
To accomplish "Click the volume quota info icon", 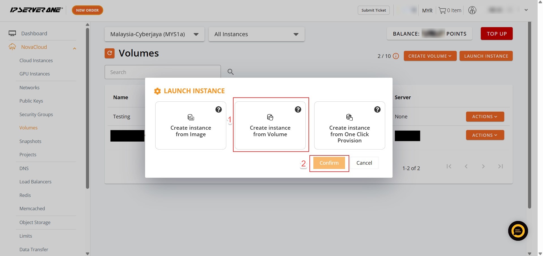I will pyautogui.click(x=396, y=56).
